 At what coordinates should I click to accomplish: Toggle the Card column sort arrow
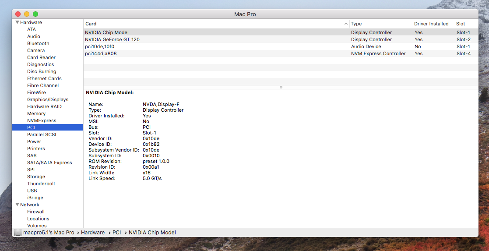tap(346, 24)
